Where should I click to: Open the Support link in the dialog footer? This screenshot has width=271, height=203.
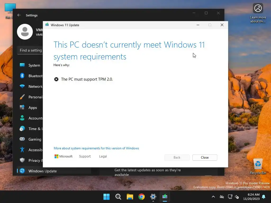point(85,156)
